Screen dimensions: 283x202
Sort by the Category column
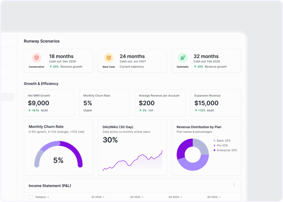pos(48,197)
